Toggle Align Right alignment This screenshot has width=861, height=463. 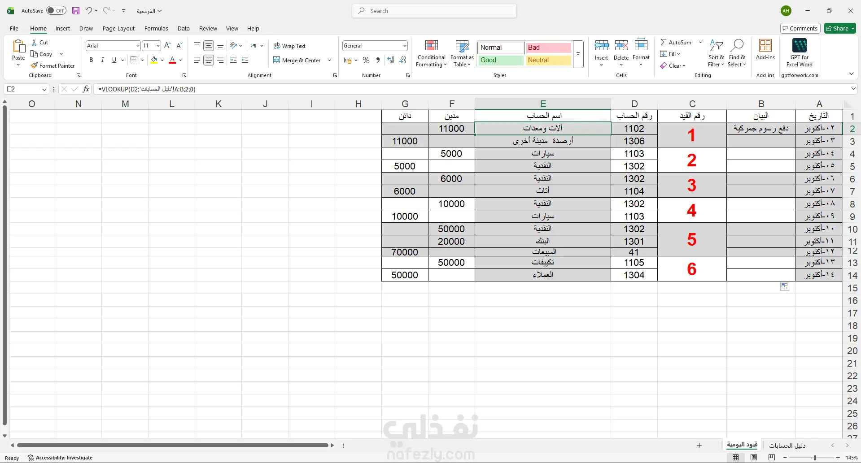tap(220, 60)
